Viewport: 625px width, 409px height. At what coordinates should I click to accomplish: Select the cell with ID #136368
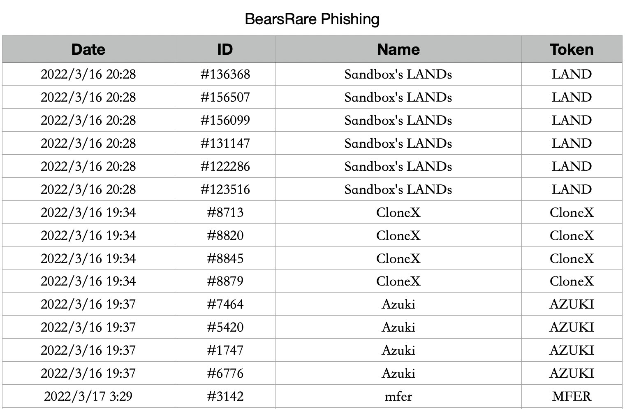225,74
